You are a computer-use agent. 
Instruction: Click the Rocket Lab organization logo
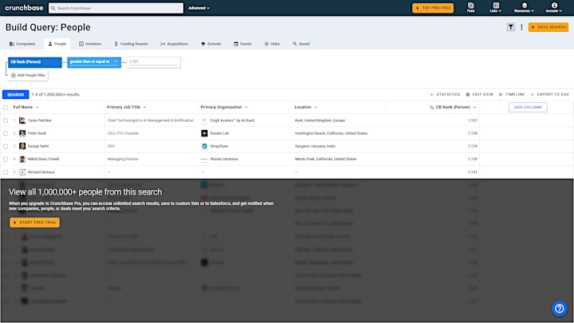pyautogui.click(x=204, y=133)
